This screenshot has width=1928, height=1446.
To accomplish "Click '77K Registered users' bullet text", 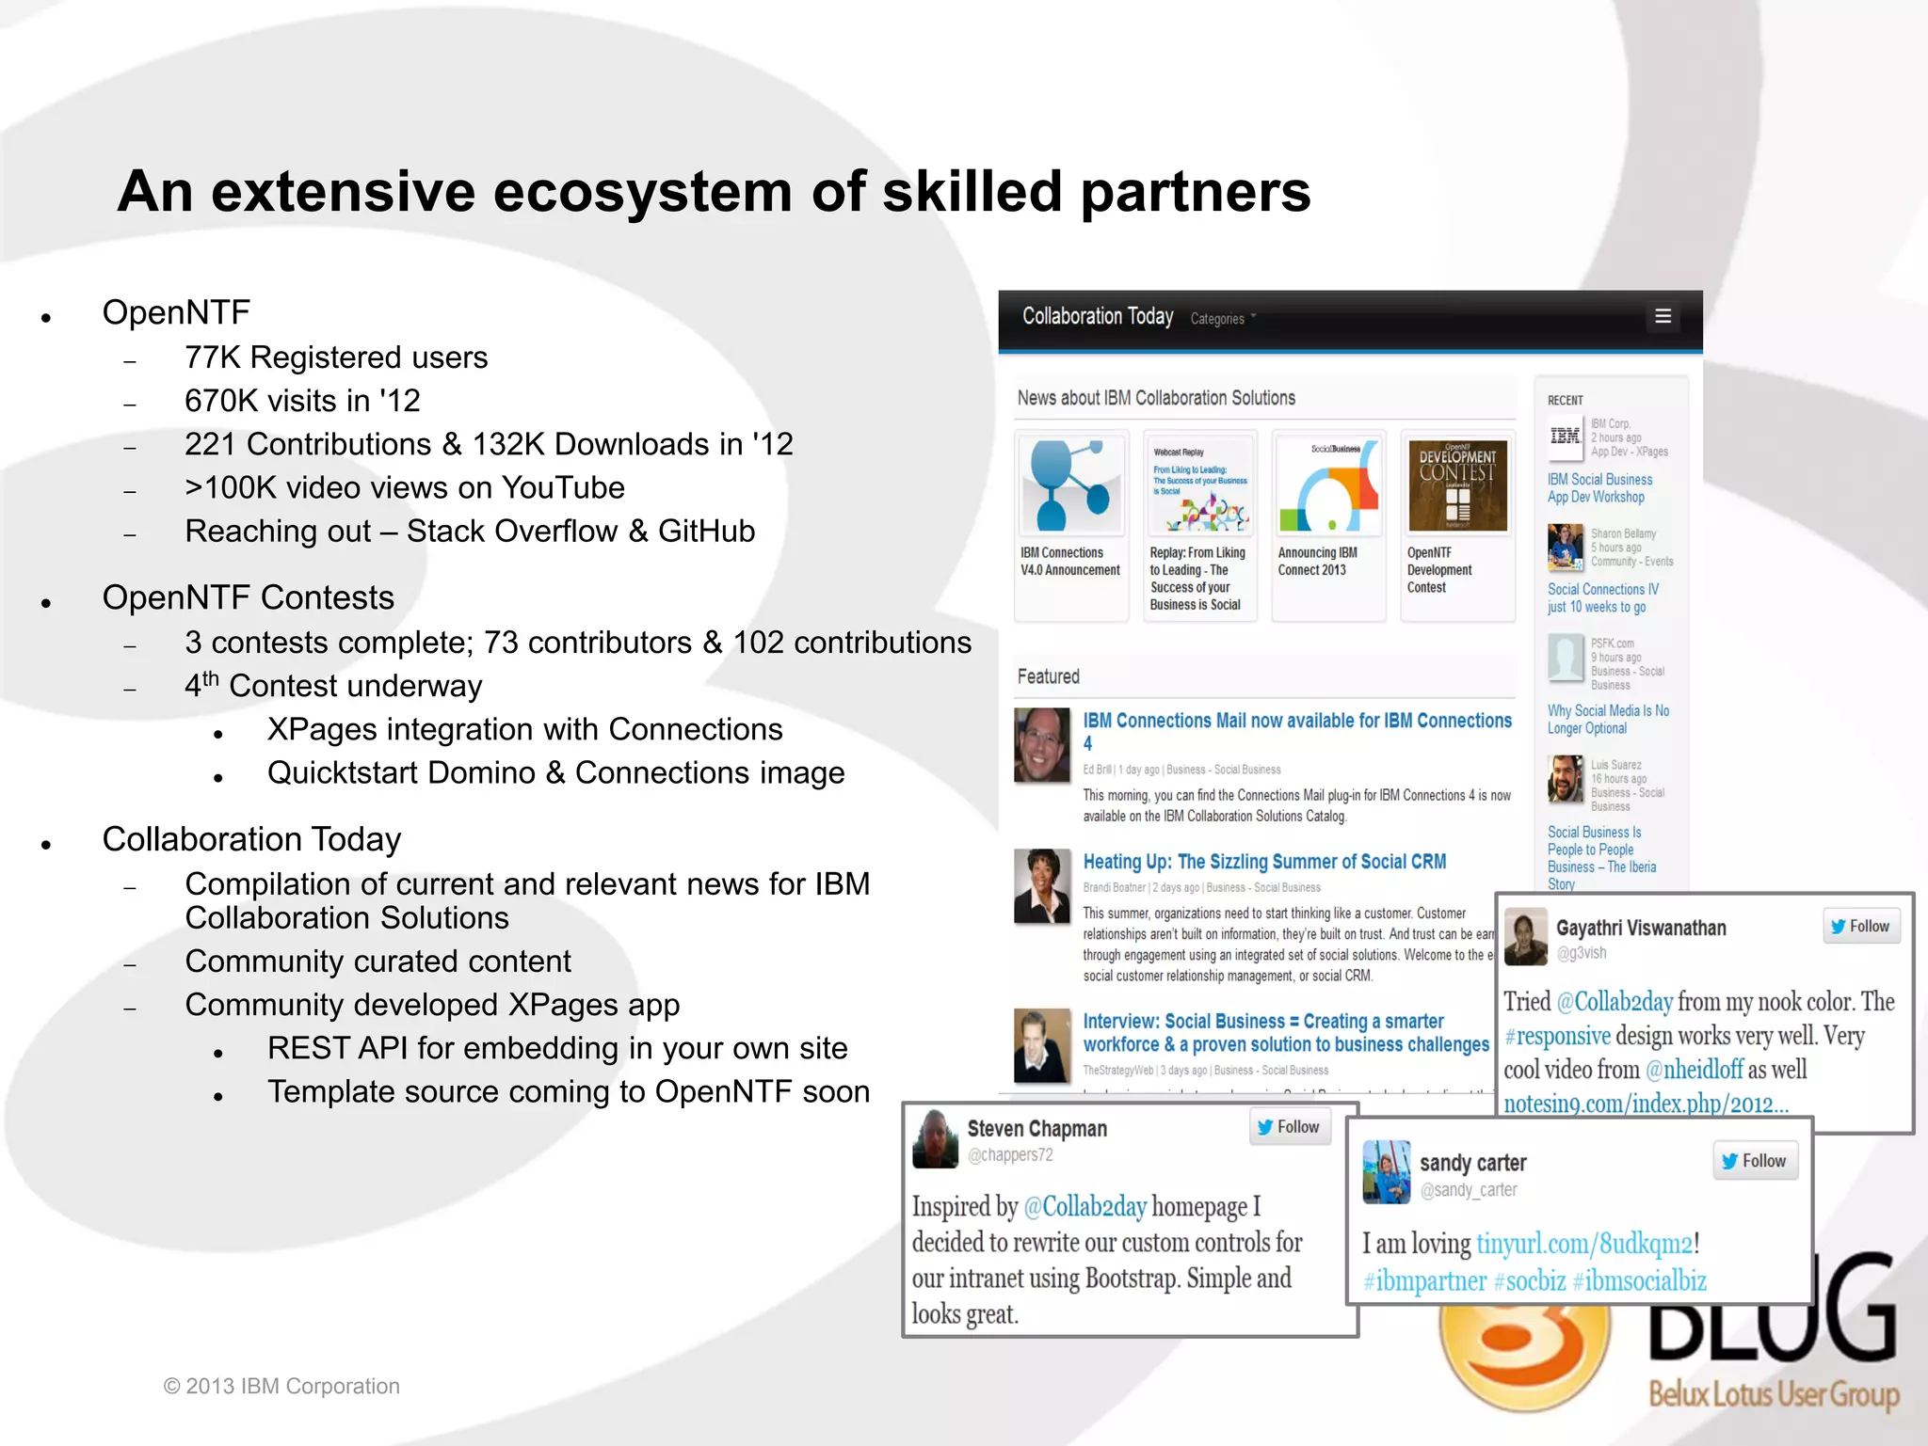I will point(336,358).
